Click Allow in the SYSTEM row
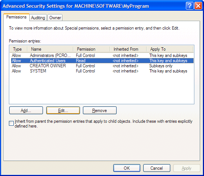The width and height of the screenshot is (204, 176). click(16, 71)
